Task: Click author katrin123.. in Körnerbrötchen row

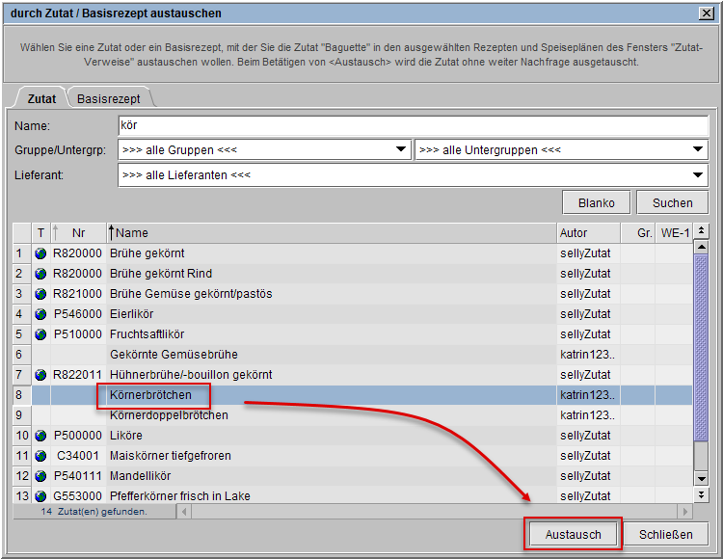Action: click(587, 395)
